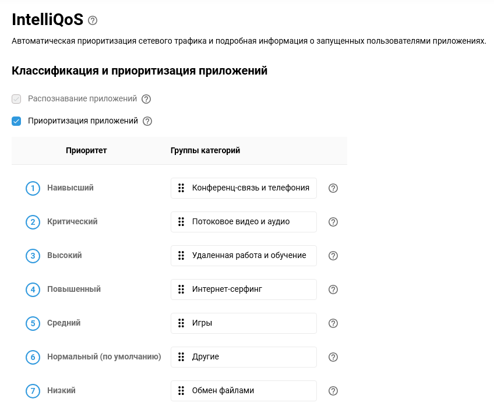Click drag handle of Конференц-связь и телефония
The height and width of the screenshot is (413, 494).
pyautogui.click(x=181, y=188)
